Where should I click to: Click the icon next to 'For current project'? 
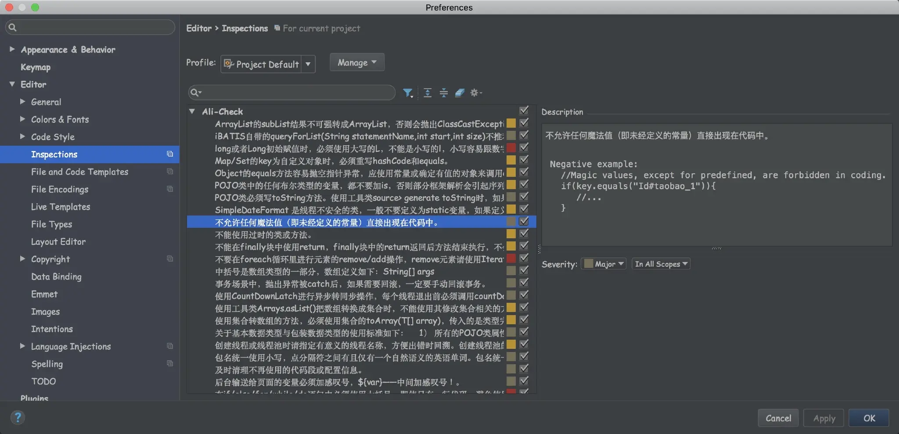277,28
